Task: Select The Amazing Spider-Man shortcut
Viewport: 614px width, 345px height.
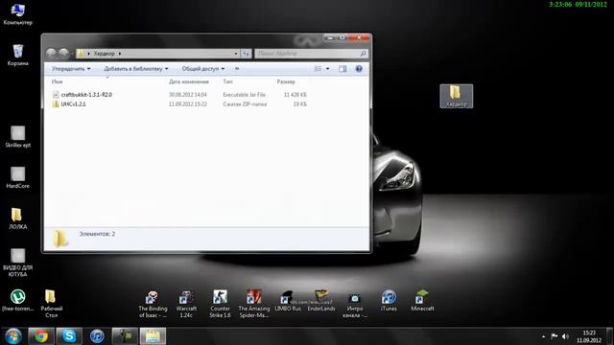Action: (253, 305)
